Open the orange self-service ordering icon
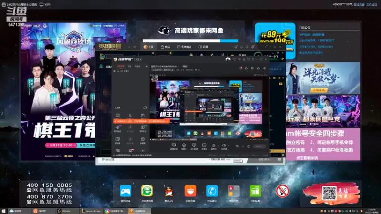The width and height of the screenshot is (381, 214). 190,191
